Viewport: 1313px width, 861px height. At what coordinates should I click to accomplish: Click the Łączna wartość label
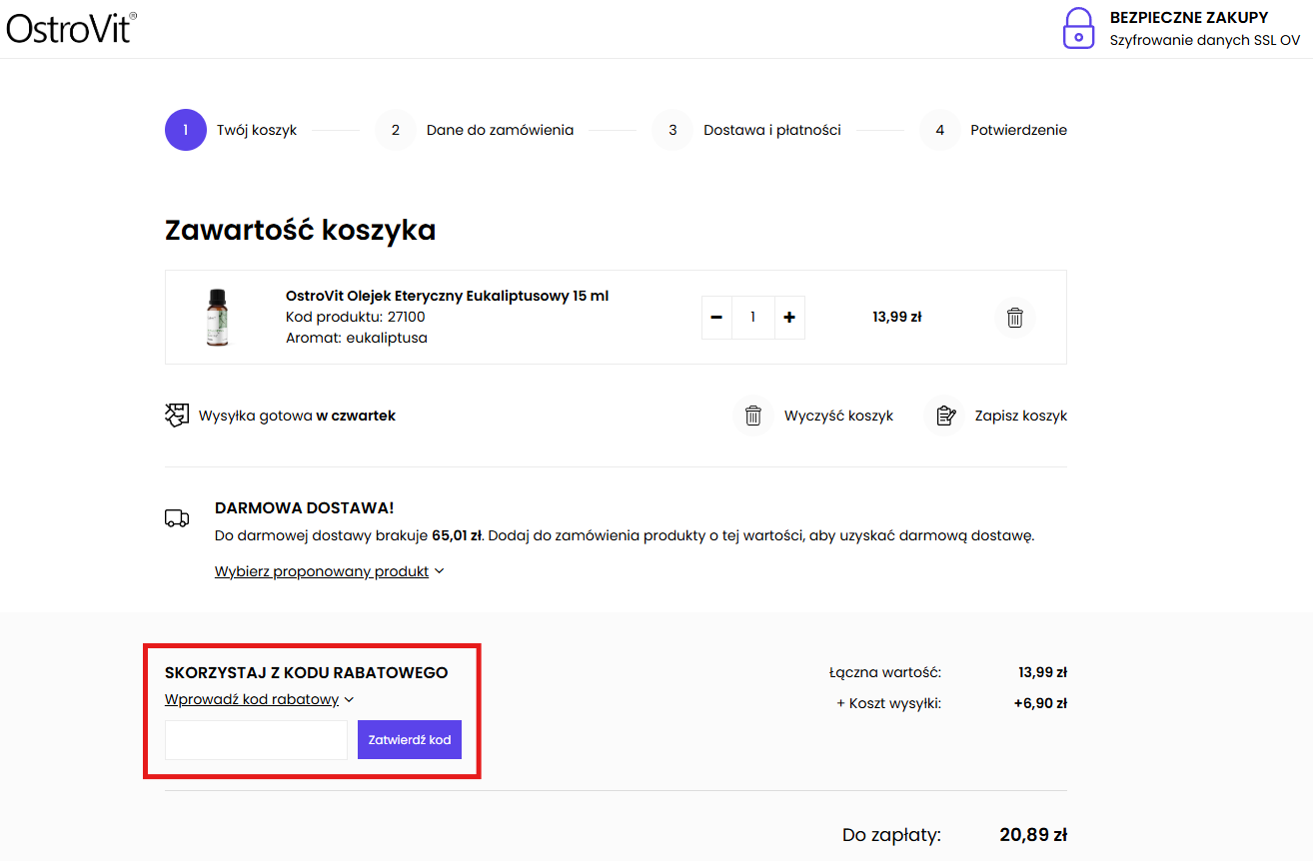tap(885, 673)
